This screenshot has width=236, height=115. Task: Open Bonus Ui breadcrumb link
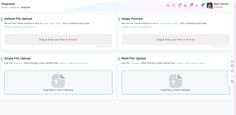tap(14, 7)
